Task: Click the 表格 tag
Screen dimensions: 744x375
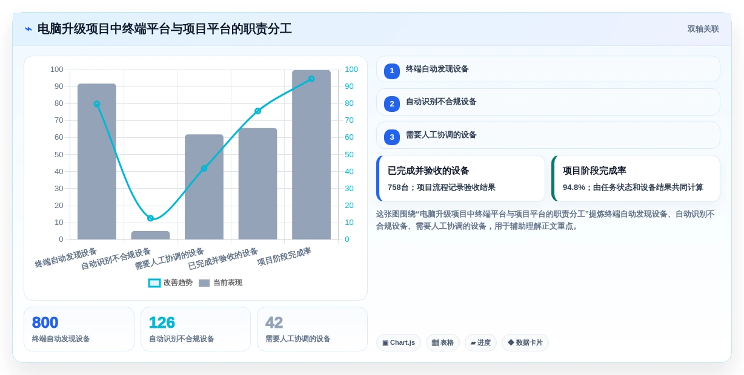Action: tap(443, 343)
